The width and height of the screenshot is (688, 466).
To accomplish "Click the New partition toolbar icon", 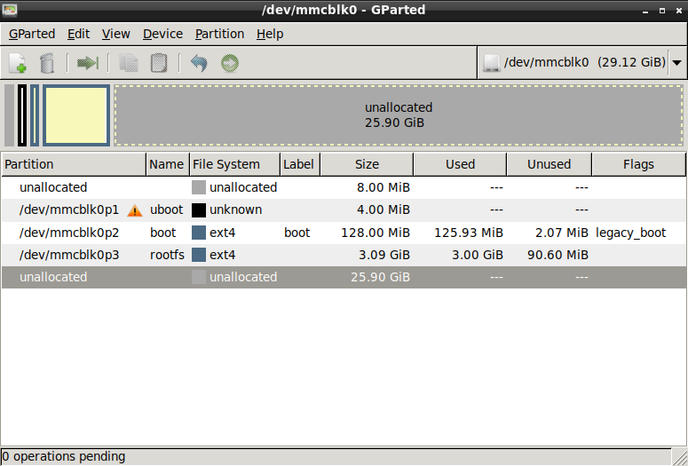I will [18, 63].
